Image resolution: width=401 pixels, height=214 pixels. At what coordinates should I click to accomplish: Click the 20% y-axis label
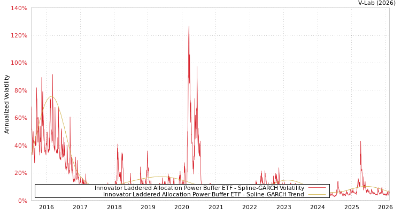pyautogui.click(x=21, y=173)
